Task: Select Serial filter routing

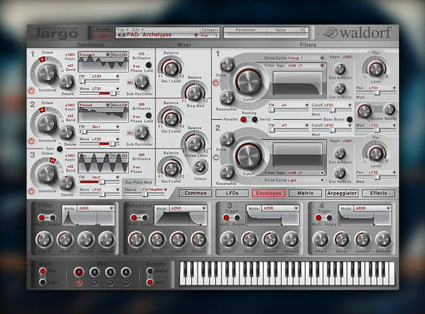Action: click(254, 119)
